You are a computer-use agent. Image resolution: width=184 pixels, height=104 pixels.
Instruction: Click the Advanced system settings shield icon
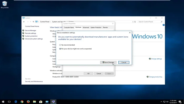tap(23, 39)
